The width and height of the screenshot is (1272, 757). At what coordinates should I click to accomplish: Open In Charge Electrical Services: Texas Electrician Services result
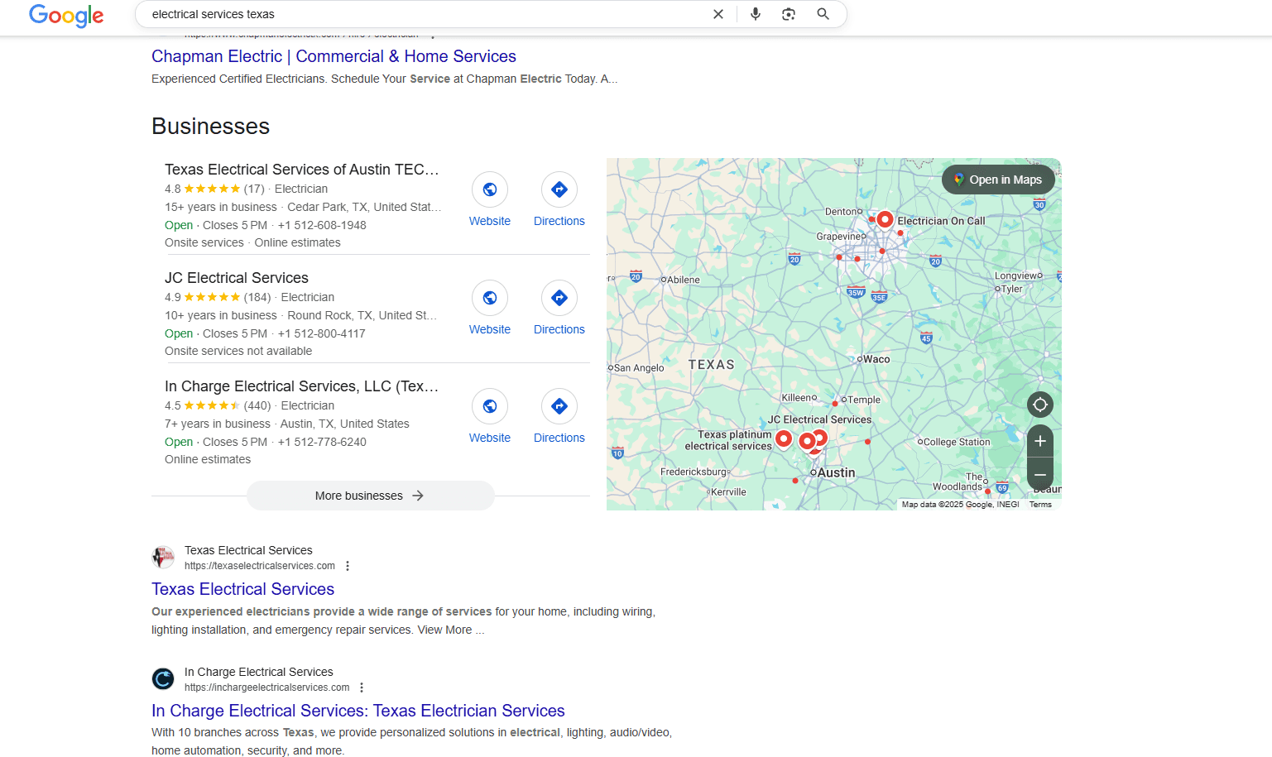[x=358, y=711]
